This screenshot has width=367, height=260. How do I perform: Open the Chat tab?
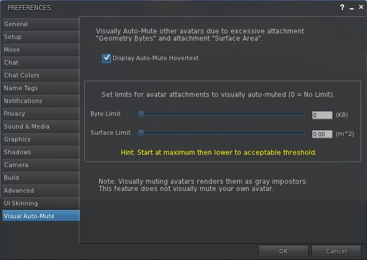point(40,62)
